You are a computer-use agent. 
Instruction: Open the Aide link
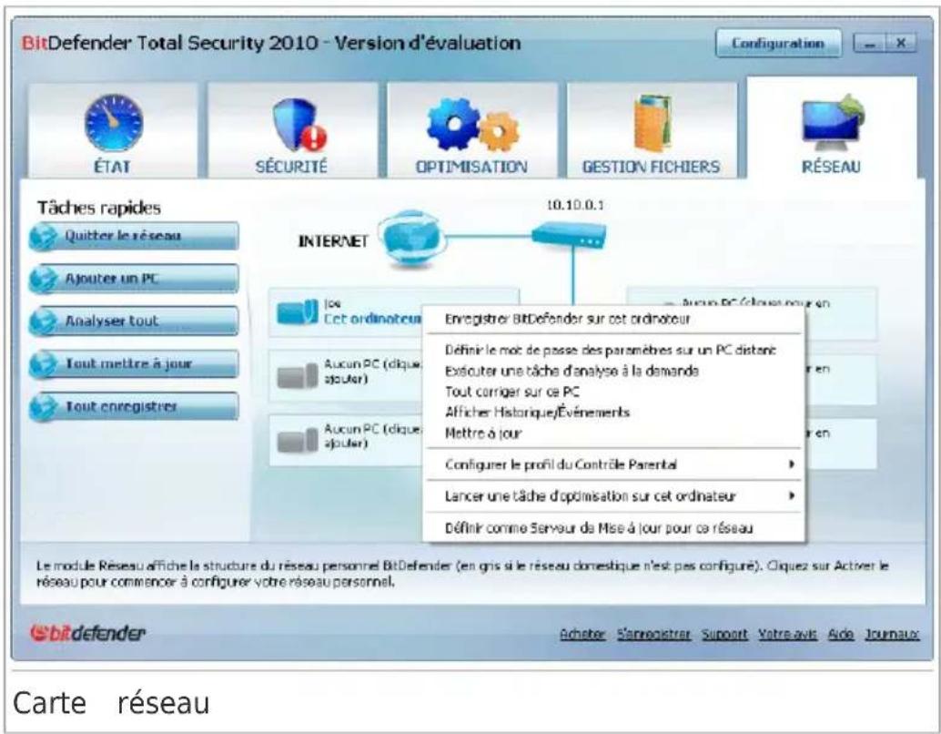pyautogui.click(x=841, y=635)
